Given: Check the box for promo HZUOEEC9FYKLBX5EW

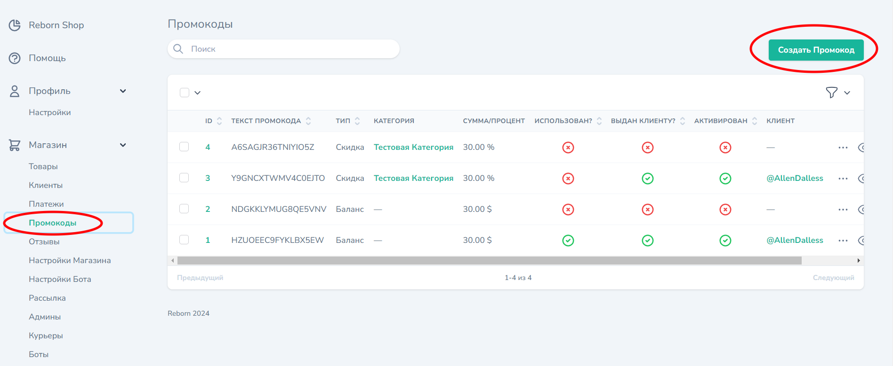Looking at the screenshot, I should [x=184, y=240].
